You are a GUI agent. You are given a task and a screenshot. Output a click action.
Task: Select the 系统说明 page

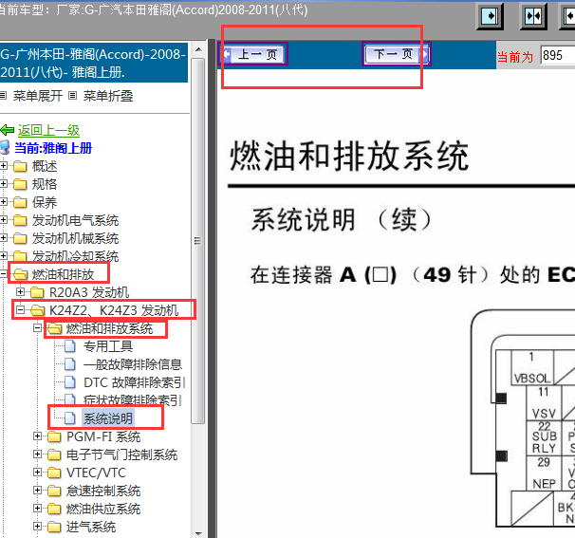click(108, 418)
